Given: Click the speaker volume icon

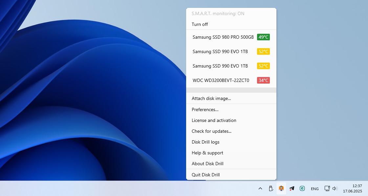Looking at the screenshot, I should (x=335, y=188).
